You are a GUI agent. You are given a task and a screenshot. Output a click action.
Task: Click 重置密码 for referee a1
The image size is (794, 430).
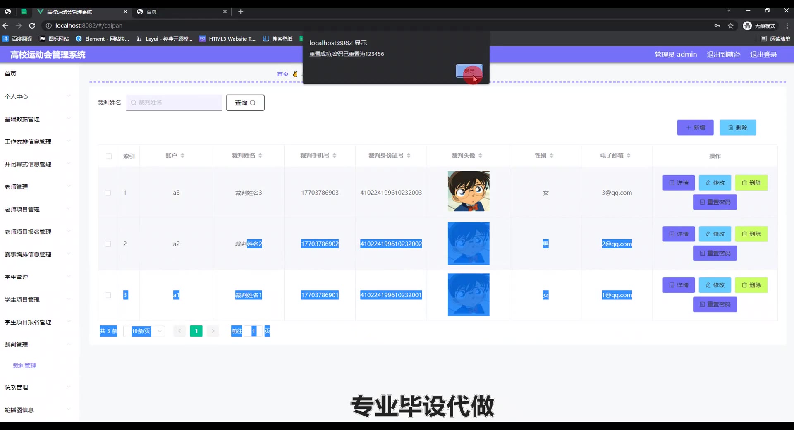click(x=715, y=304)
